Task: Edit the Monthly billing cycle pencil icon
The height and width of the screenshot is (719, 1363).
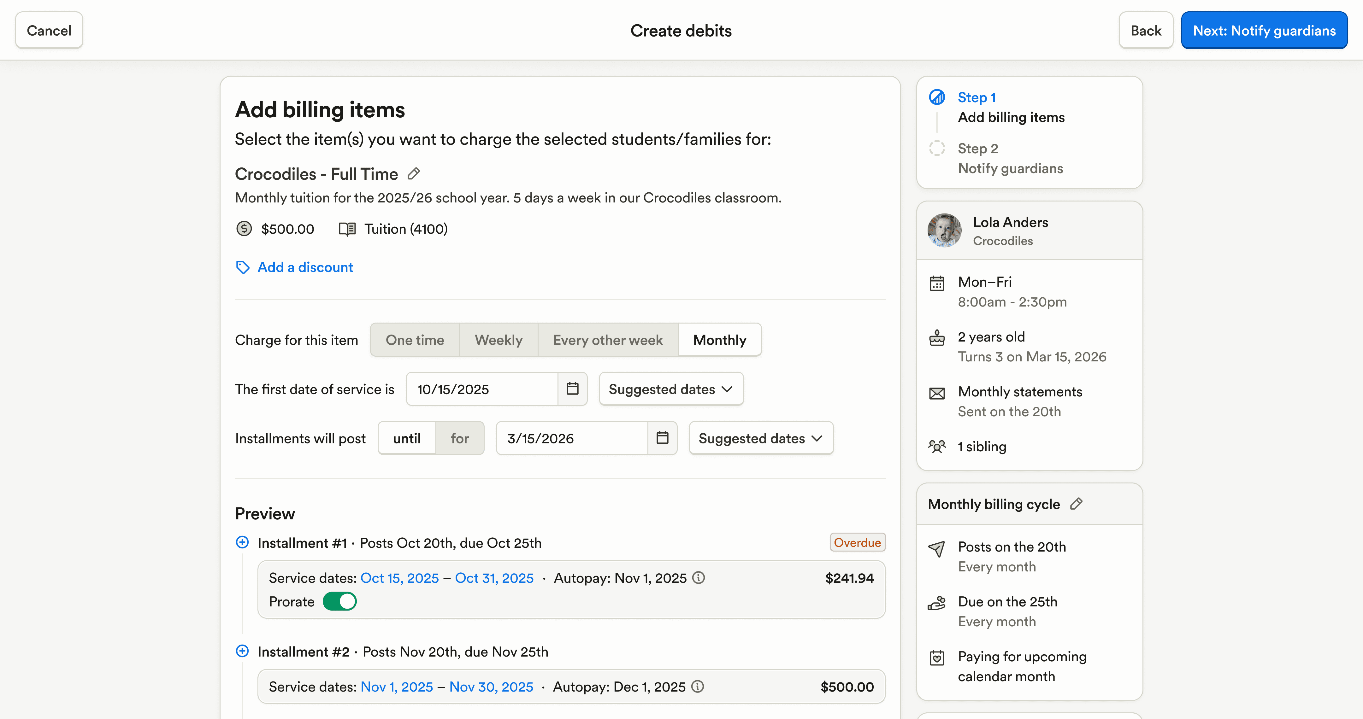Action: (1076, 504)
